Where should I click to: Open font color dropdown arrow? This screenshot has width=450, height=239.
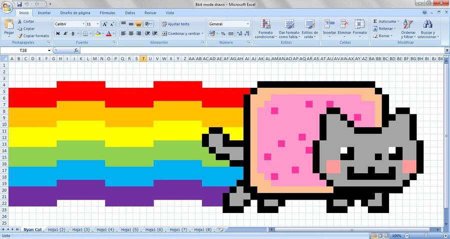113,33
